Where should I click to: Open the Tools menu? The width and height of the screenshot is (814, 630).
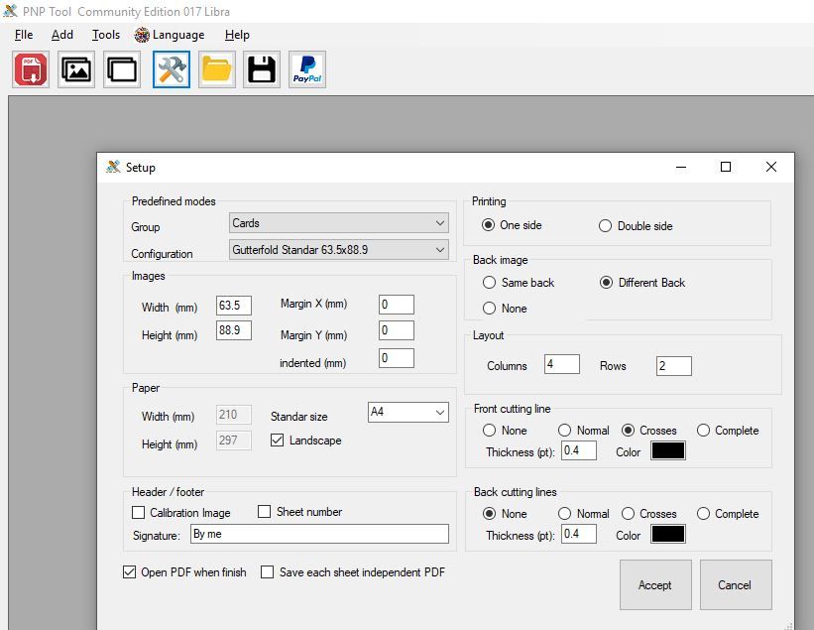pyautogui.click(x=106, y=35)
